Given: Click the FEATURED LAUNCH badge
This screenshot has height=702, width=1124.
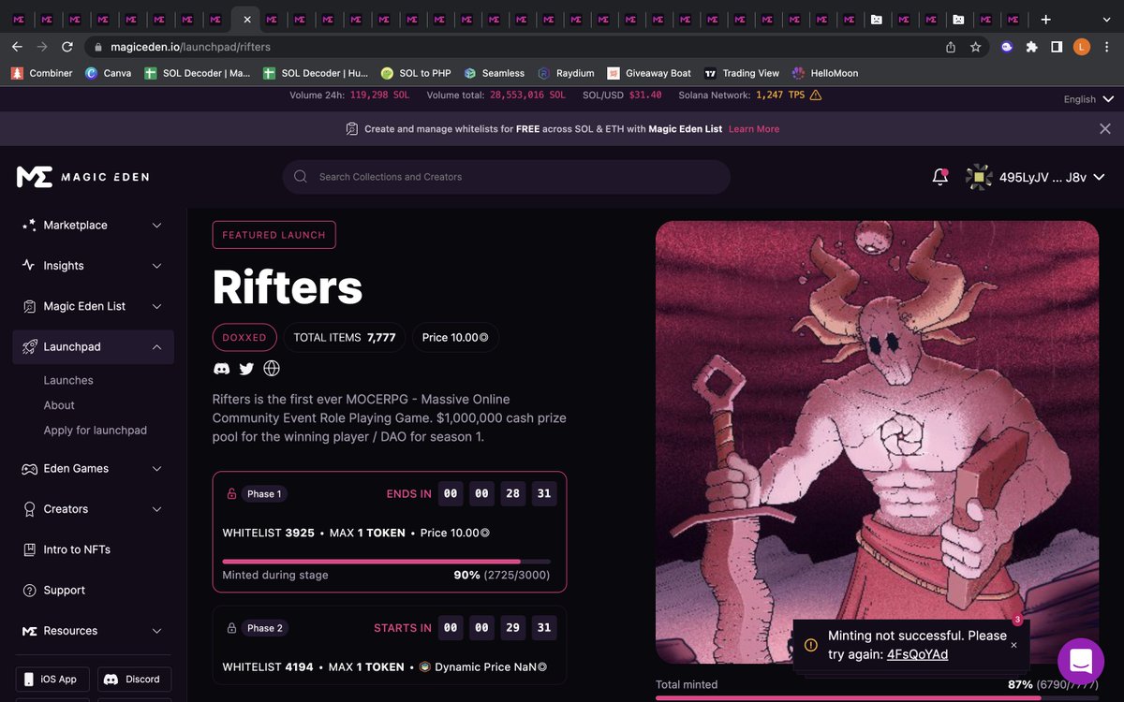Looking at the screenshot, I should 274,235.
